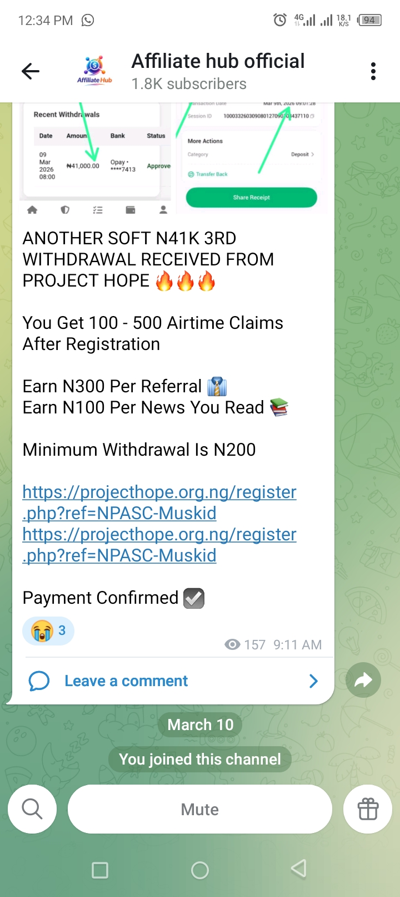Tap the March 10 date marker

[201, 724]
